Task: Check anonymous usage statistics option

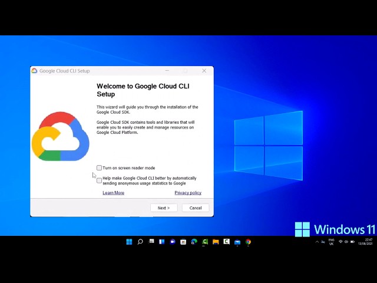Action: [x=99, y=180]
